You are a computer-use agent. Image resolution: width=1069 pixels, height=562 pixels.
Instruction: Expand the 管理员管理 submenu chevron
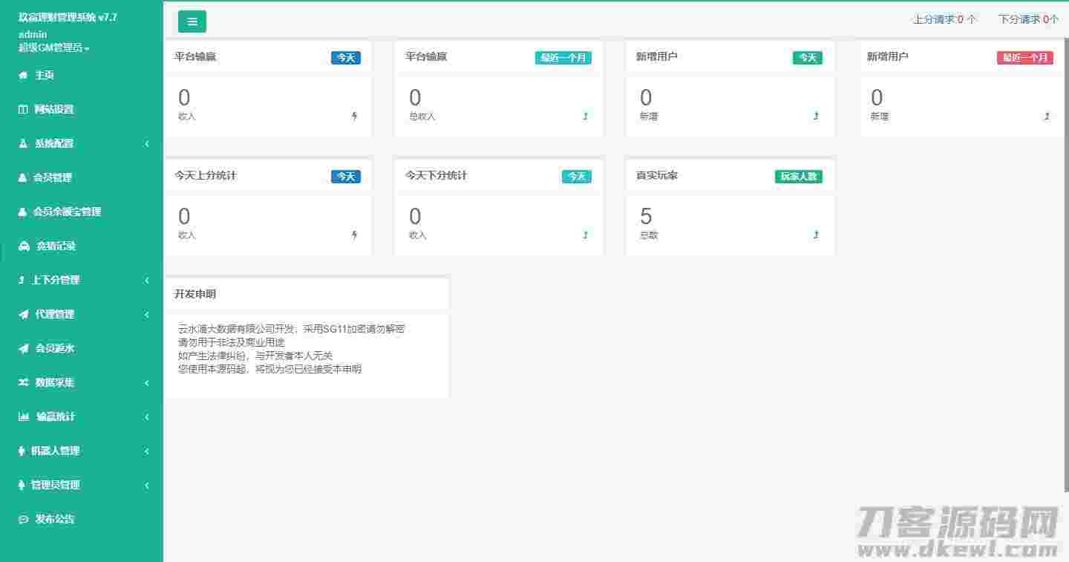(x=147, y=485)
